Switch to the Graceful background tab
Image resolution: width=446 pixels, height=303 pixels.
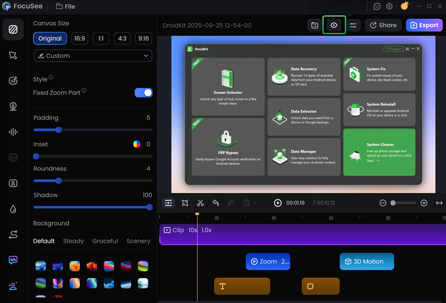[105, 241]
